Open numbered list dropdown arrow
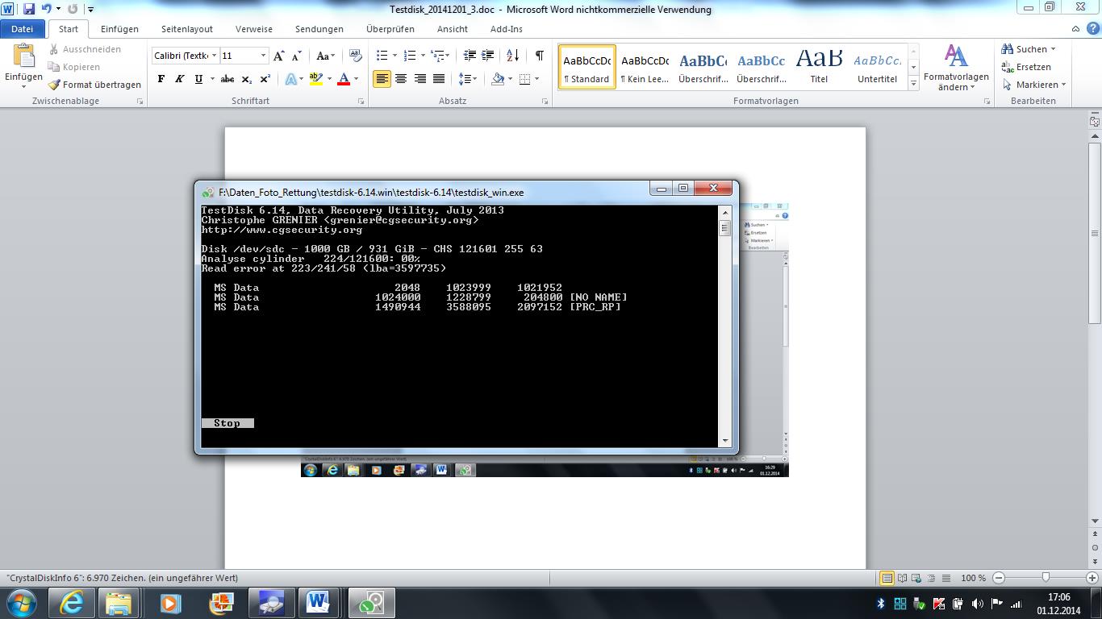 pos(422,56)
